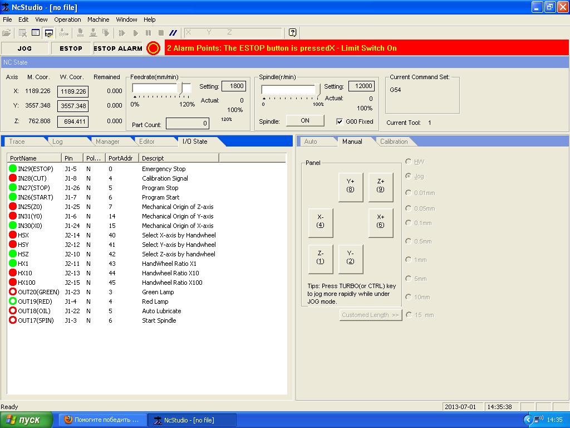The image size is (570, 428).
Task: Click the network icon in the system tray
Action: click(x=539, y=419)
